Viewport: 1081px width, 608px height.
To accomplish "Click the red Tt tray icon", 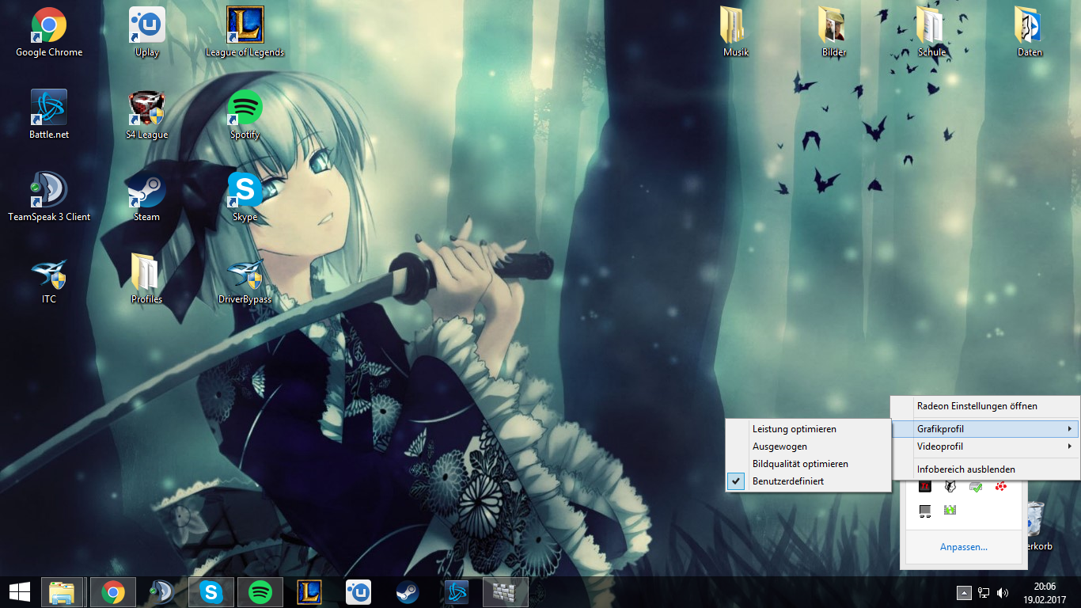I will tap(924, 486).
